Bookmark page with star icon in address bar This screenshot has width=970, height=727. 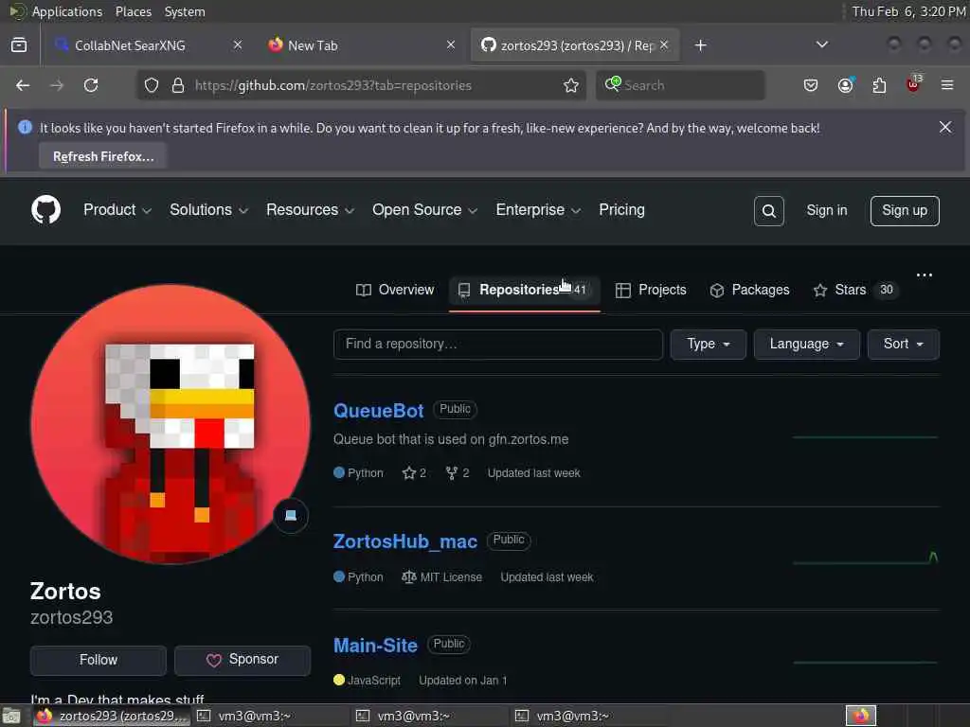[x=571, y=85]
